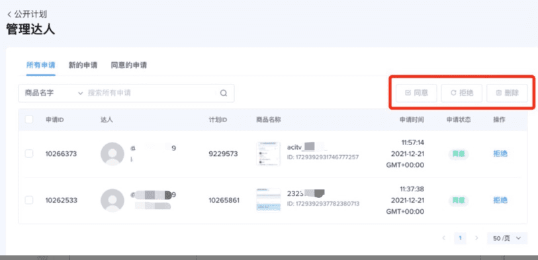The width and height of the screenshot is (538, 260).
Task: Click product ID 1729392937782380713
Action: [323, 204]
